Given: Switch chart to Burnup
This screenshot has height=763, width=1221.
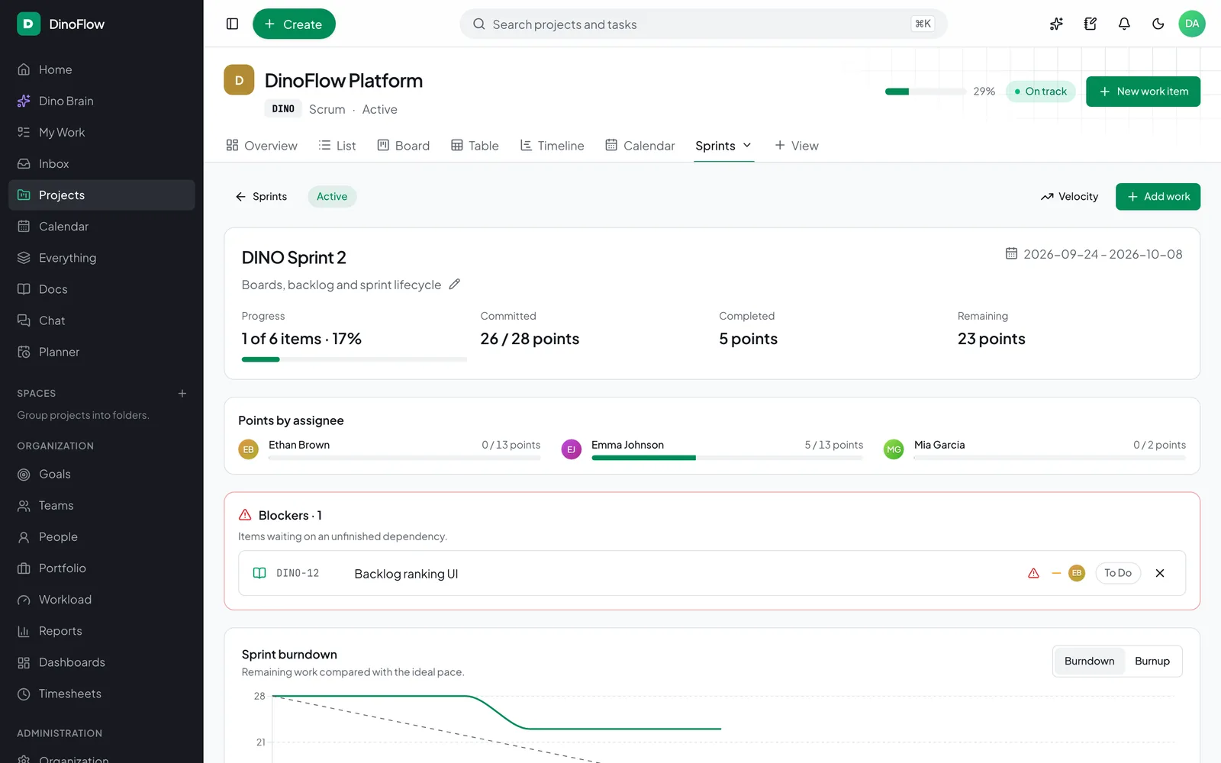Looking at the screenshot, I should tap(1152, 661).
